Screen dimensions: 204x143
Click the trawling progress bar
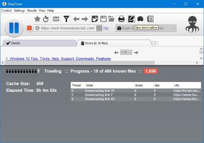click(x=23, y=71)
